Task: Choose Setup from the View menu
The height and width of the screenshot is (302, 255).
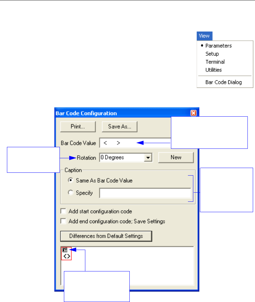Action: click(x=212, y=54)
